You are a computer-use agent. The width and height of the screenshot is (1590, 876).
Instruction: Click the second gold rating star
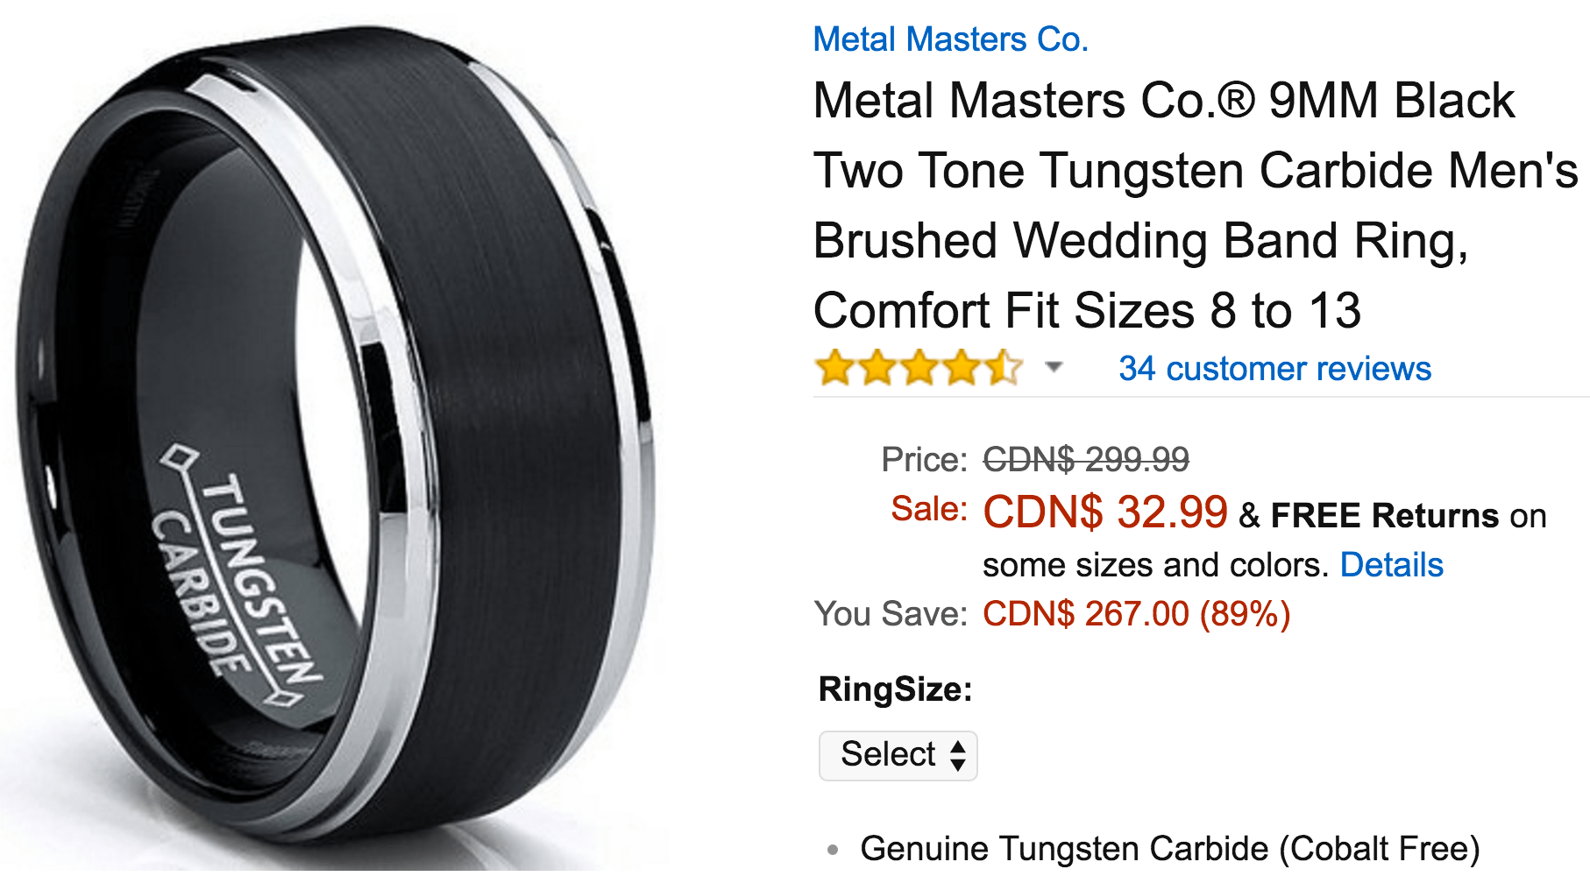point(877,367)
